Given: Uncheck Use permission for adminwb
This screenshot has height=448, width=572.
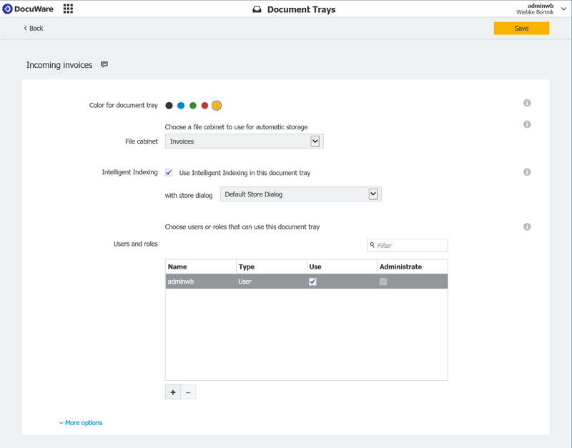Looking at the screenshot, I should pyautogui.click(x=312, y=282).
